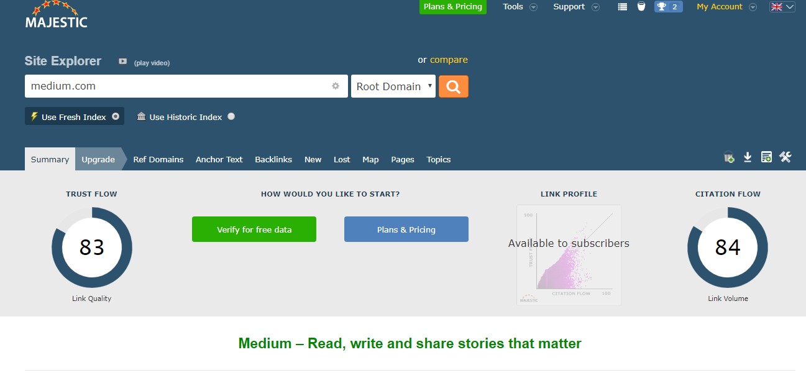Click the green Plans & Pricing header button
This screenshot has width=806, height=375.
click(x=453, y=7)
